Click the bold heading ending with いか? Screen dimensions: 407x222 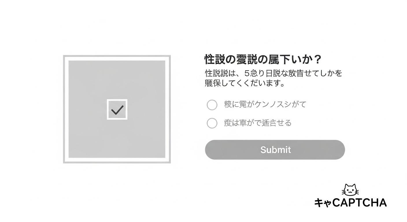[x=262, y=60]
